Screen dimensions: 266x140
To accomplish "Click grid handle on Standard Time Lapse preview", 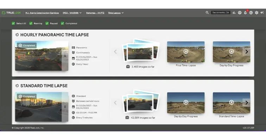I will [65, 107].
